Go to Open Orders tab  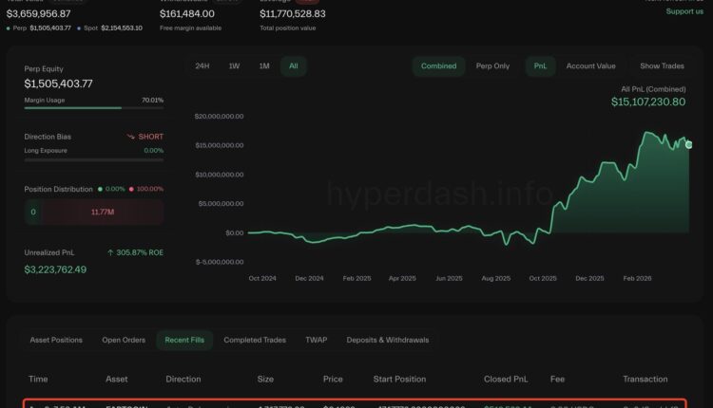122,340
